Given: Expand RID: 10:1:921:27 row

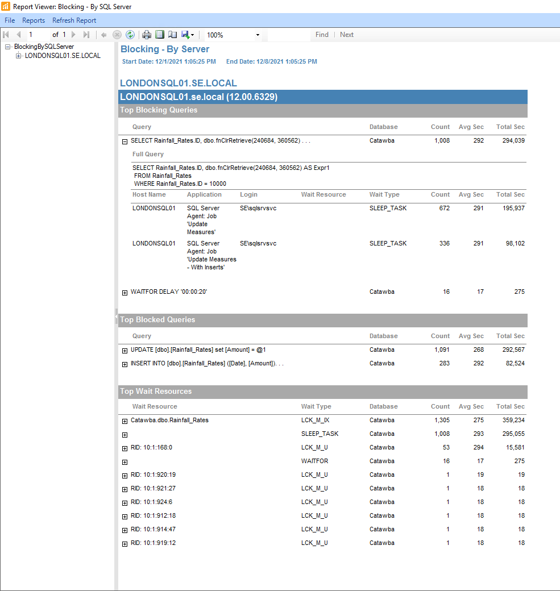Looking at the screenshot, I should (125, 489).
